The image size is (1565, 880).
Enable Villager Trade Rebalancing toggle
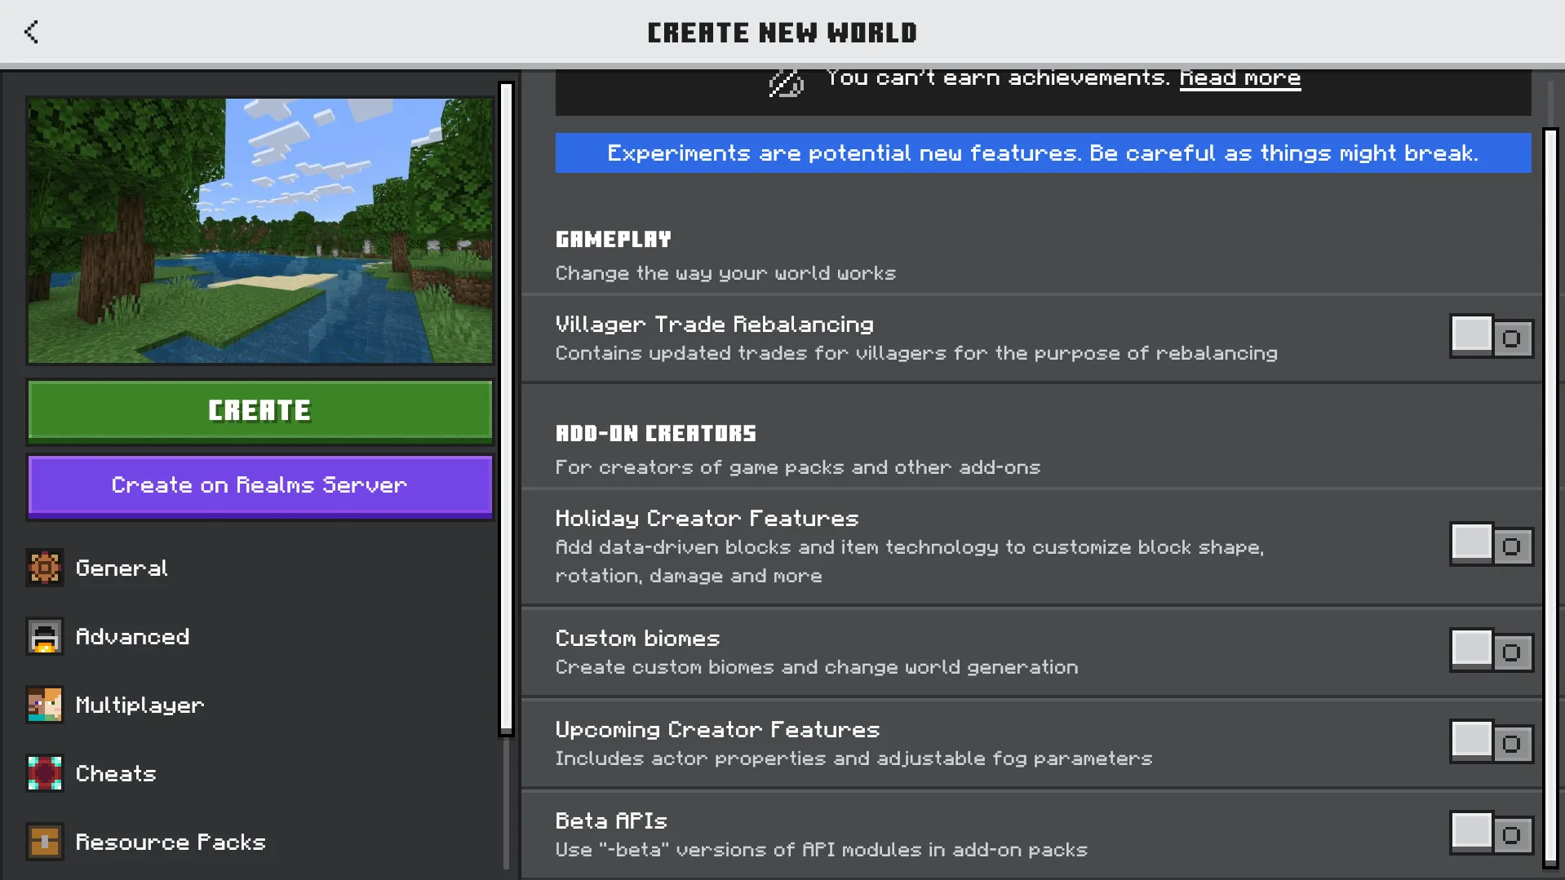pyautogui.click(x=1491, y=337)
